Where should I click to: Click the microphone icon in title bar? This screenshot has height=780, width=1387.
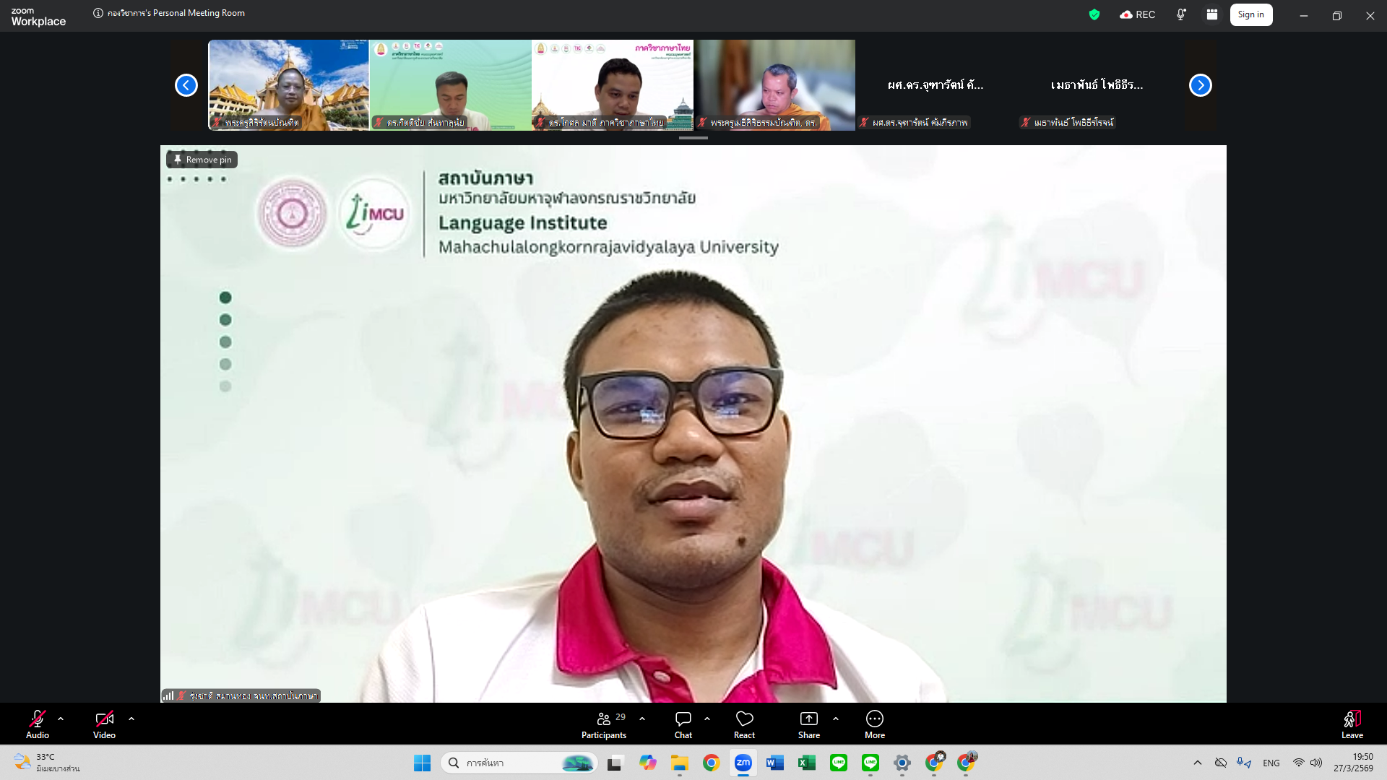click(1180, 14)
